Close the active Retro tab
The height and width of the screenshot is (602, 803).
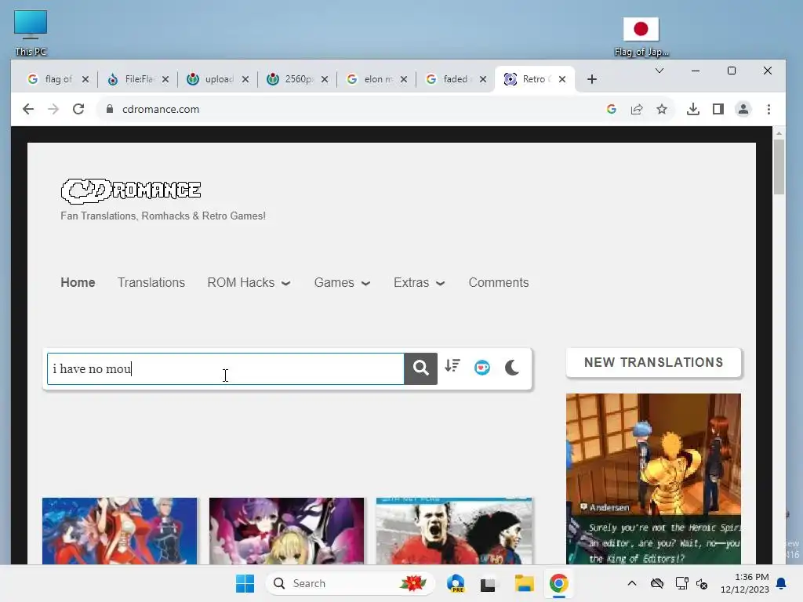[562, 79]
